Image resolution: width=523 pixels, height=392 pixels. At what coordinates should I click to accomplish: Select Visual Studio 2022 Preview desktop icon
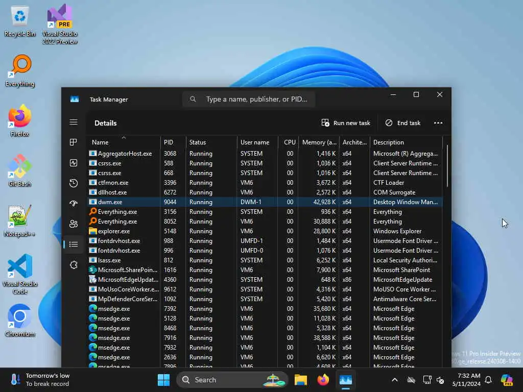[x=60, y=24]
